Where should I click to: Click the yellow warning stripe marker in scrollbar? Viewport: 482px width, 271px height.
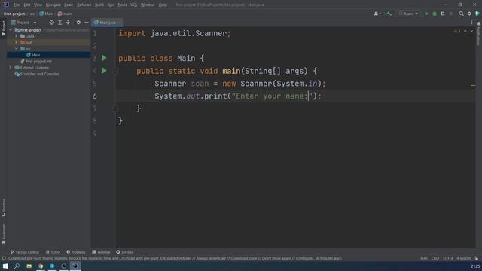(473, 85)
